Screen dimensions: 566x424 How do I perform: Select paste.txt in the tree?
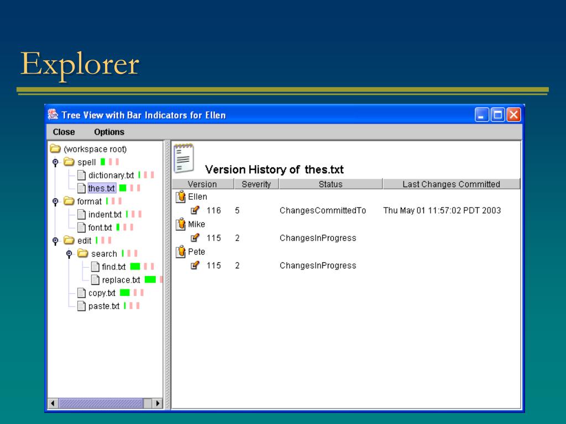pyautogui.click(x=104, y=306)
